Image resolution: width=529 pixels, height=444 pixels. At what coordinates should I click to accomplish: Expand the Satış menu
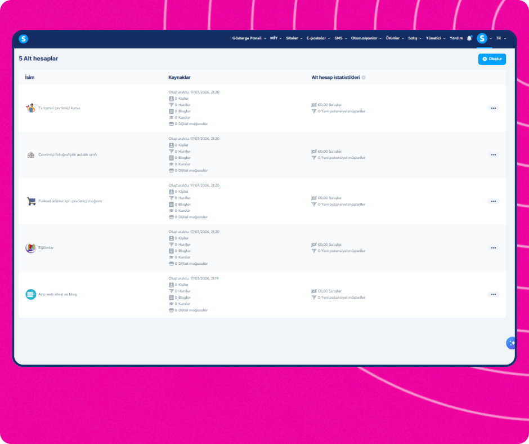point(415,38)
